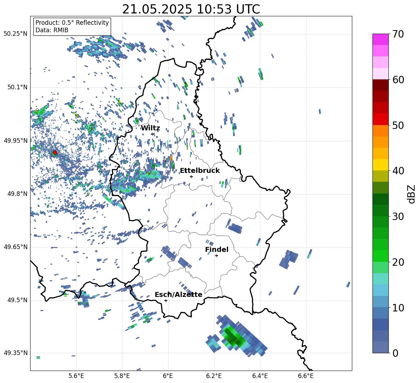This screenshot has width=420, height=383.
Task: Pick the dark green swatch just above 30 dBZ
Action: (x=380, y=210)
